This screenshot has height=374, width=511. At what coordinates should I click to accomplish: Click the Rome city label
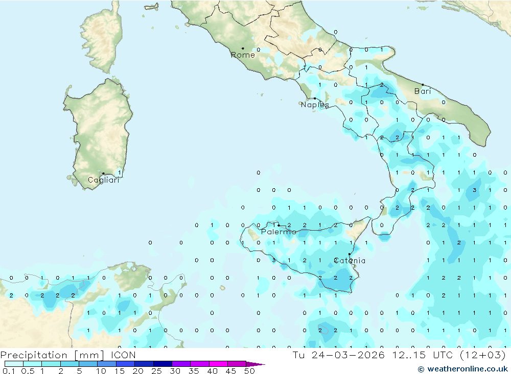(243, 55)
